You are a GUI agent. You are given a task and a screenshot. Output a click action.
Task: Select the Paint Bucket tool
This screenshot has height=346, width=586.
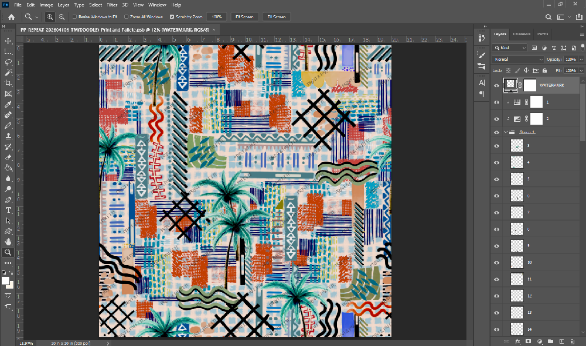(x=8, y=168)
